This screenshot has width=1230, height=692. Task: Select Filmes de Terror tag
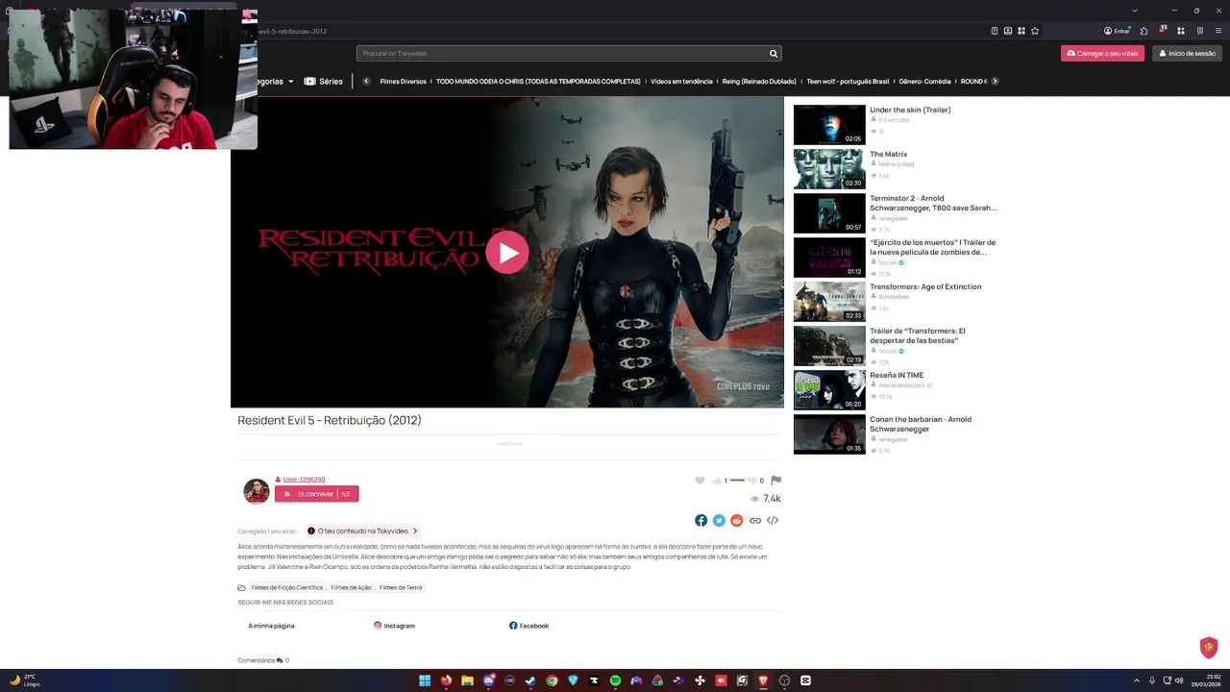(401, 587)
